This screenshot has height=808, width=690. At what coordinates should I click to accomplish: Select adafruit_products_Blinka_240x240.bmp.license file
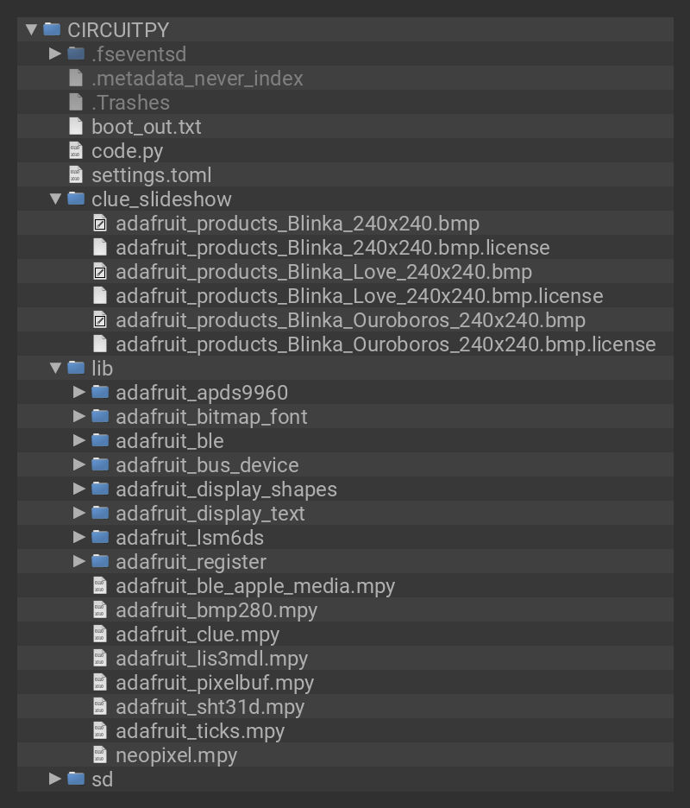332,248
